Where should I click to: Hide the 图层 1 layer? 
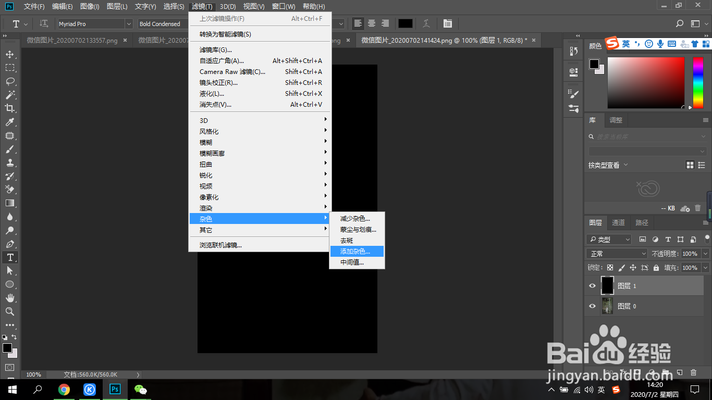click(592, 285)
